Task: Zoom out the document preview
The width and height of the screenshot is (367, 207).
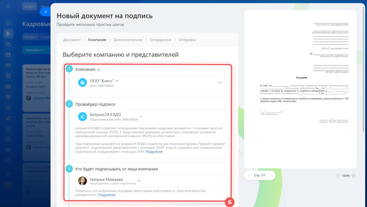Action: (338, 176)
